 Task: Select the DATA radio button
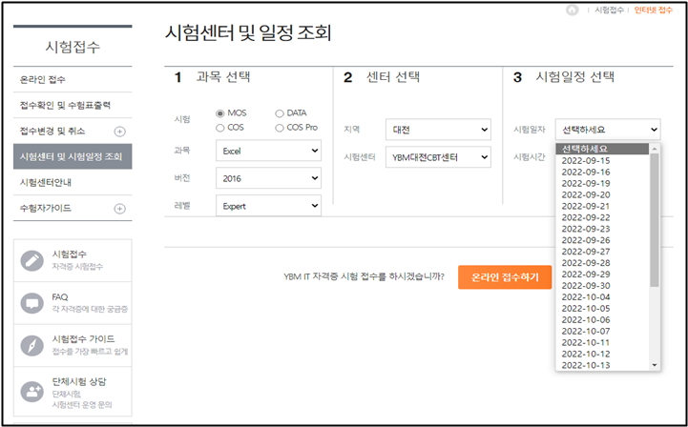(280, 113)
